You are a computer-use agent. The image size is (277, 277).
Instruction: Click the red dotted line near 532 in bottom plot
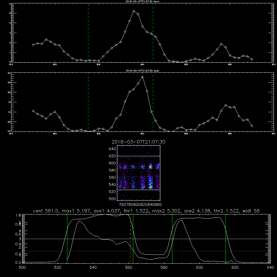pyautogui.click(x=79, y=239)
